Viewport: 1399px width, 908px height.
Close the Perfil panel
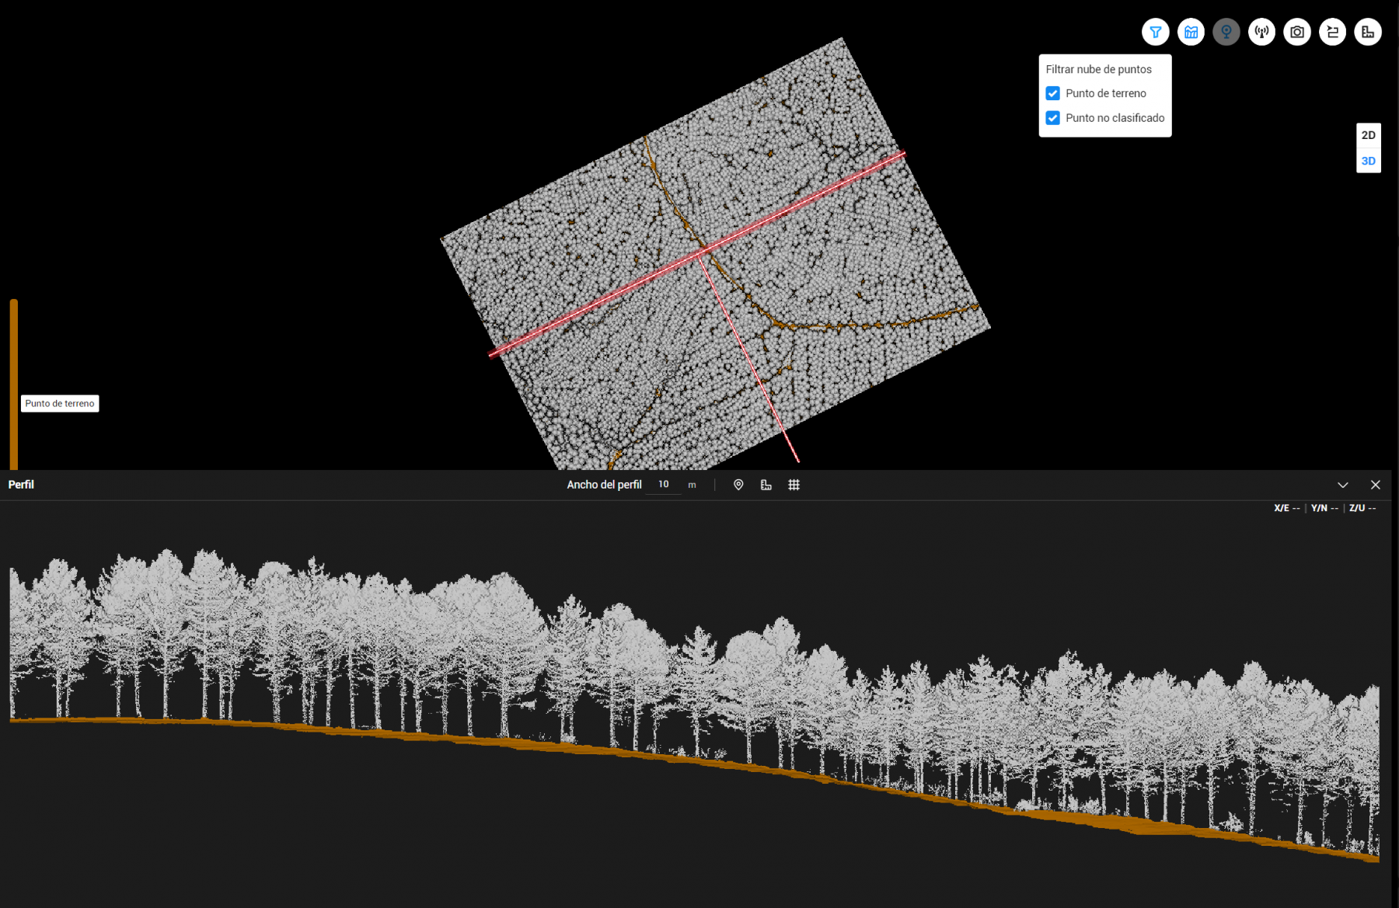1375,485
